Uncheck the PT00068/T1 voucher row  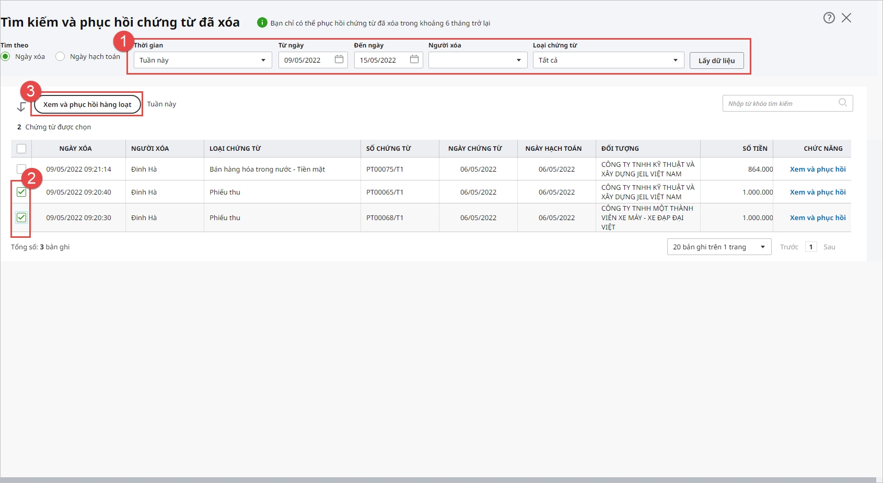[x=21, y=218]
